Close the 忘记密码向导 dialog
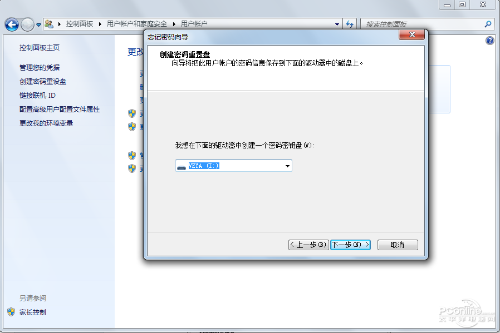 (411, 34)
